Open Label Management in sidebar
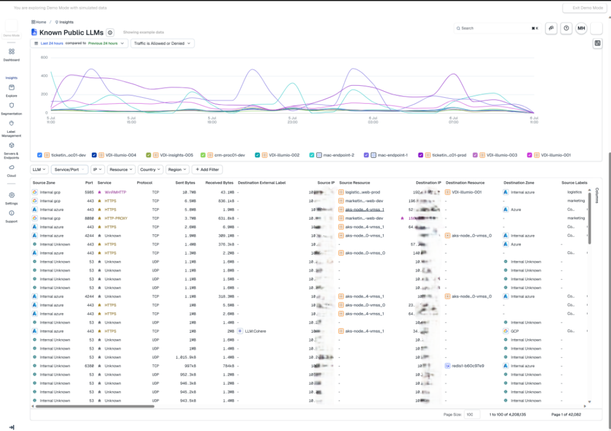This screenshot has height=431, width=611. coord(11,123)
